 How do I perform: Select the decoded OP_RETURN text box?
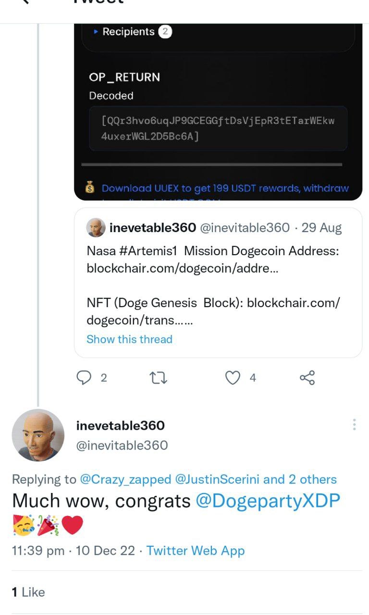pos(218,129)
